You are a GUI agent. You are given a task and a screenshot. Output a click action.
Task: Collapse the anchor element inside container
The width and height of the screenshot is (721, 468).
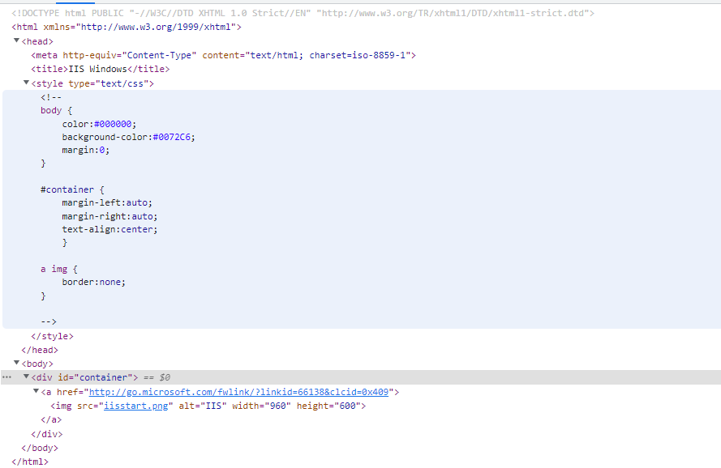click(36, 391)
